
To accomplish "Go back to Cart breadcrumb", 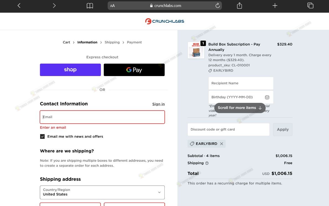I will pyautogui.click(x=66, y=42).
